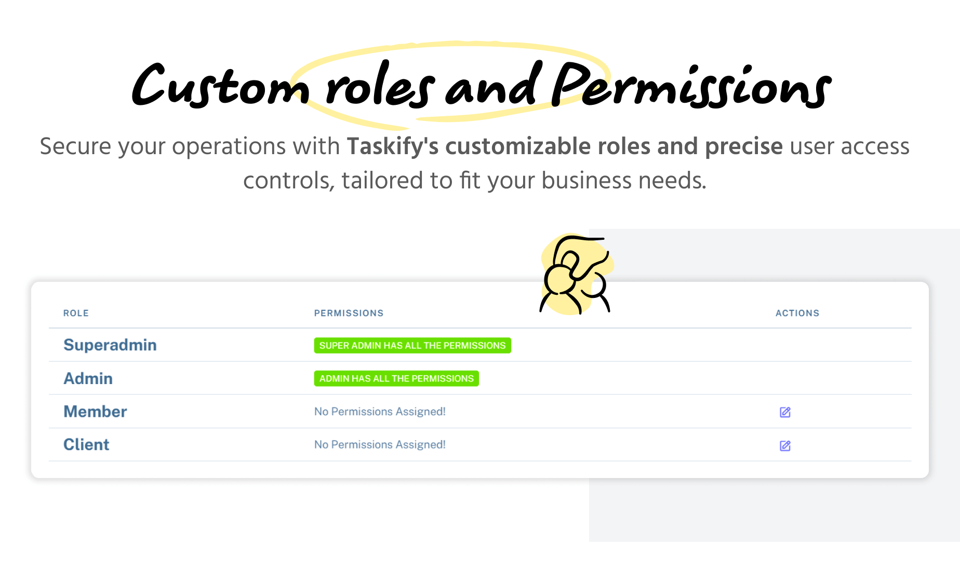960x573 pixels.
Task: Click the PERMISSIONS column header
Action: (x=349, y=313)
